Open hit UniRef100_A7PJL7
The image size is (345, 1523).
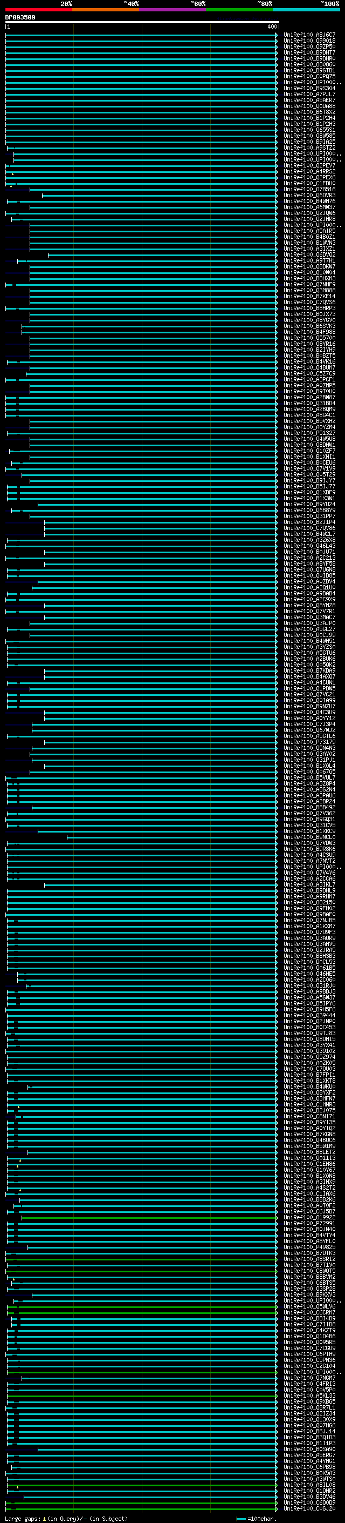click(309, 94)
